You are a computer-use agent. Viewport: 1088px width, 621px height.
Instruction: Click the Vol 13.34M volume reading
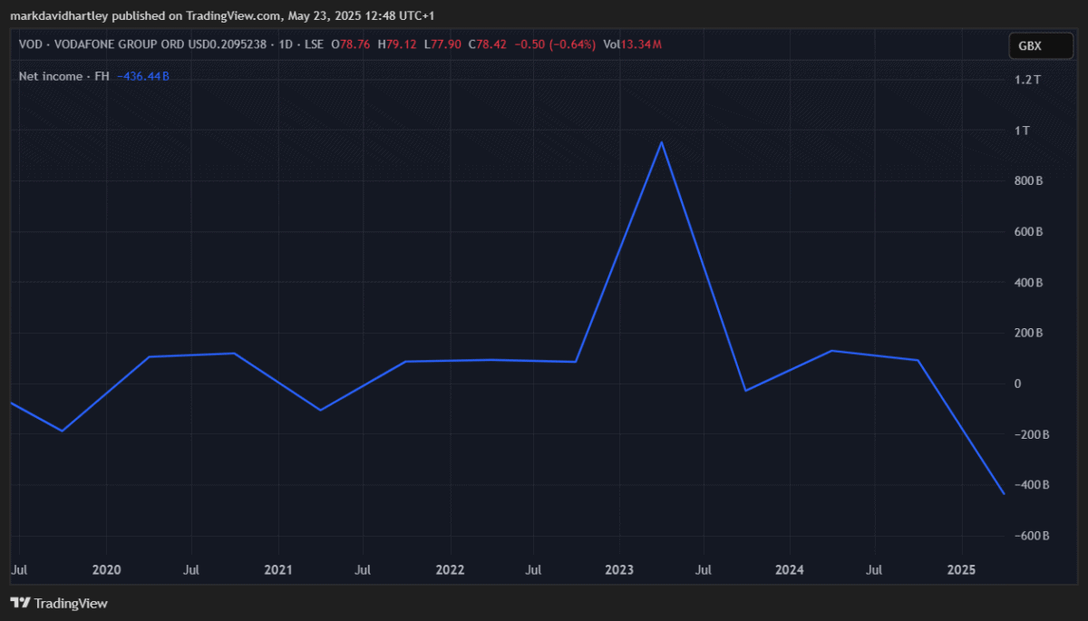pos(638,44)
